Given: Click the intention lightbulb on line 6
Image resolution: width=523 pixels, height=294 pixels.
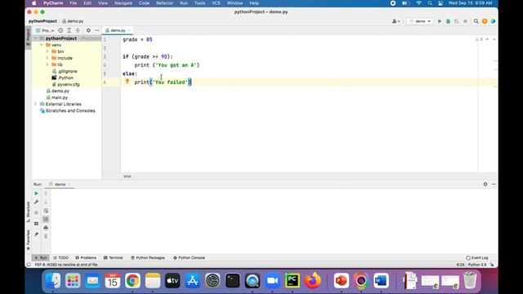Looking at the screenshot, I should (x=127, y=82).
